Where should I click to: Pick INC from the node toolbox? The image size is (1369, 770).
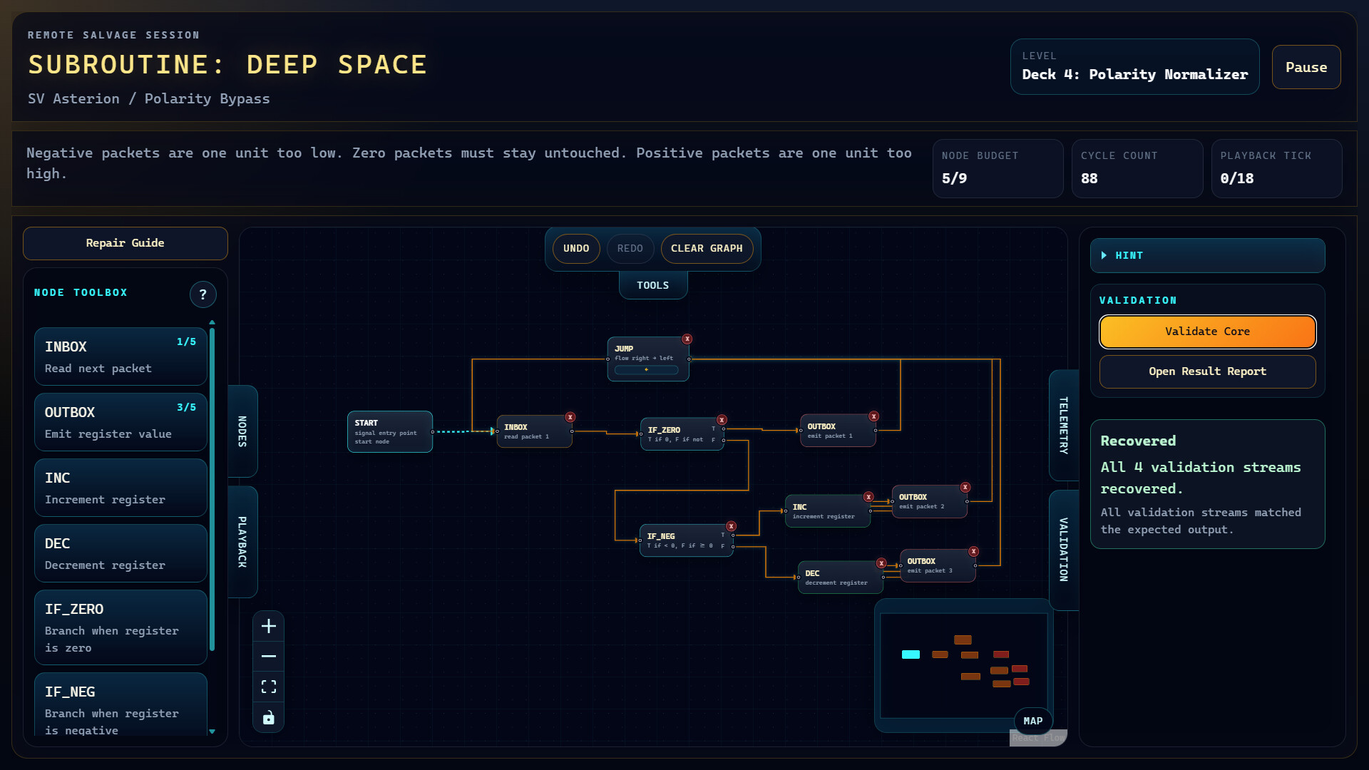121,488
